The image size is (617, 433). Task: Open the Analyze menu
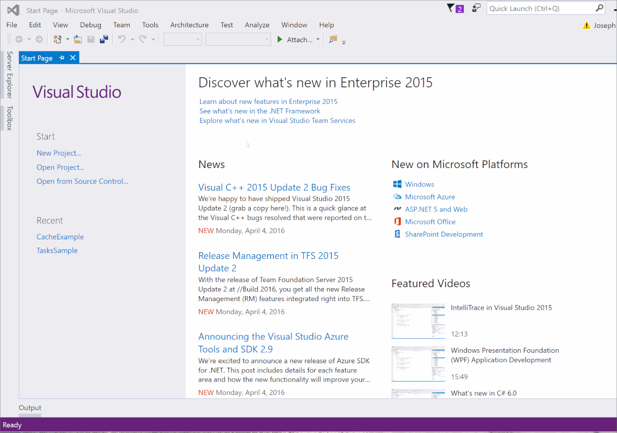click(x=257, y=25)
